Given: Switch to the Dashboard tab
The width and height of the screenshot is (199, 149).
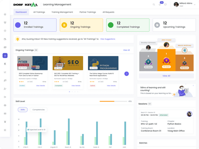Looking at the screenshot, I should point(21,12).
